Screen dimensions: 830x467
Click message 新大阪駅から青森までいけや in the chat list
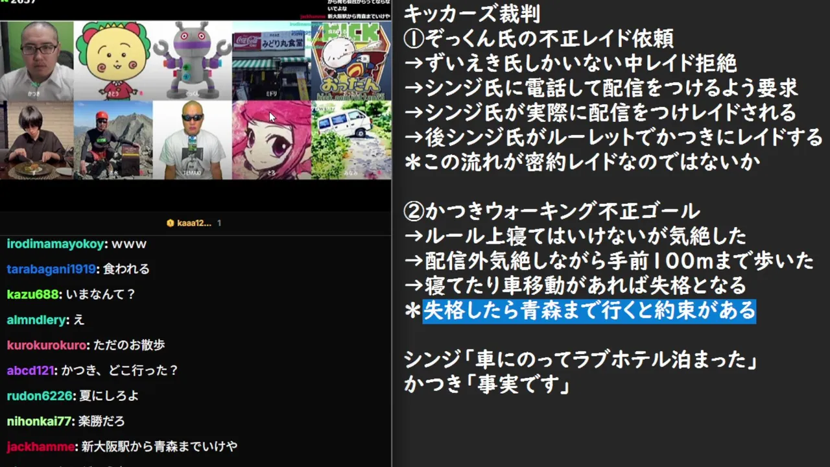point(159,446)
